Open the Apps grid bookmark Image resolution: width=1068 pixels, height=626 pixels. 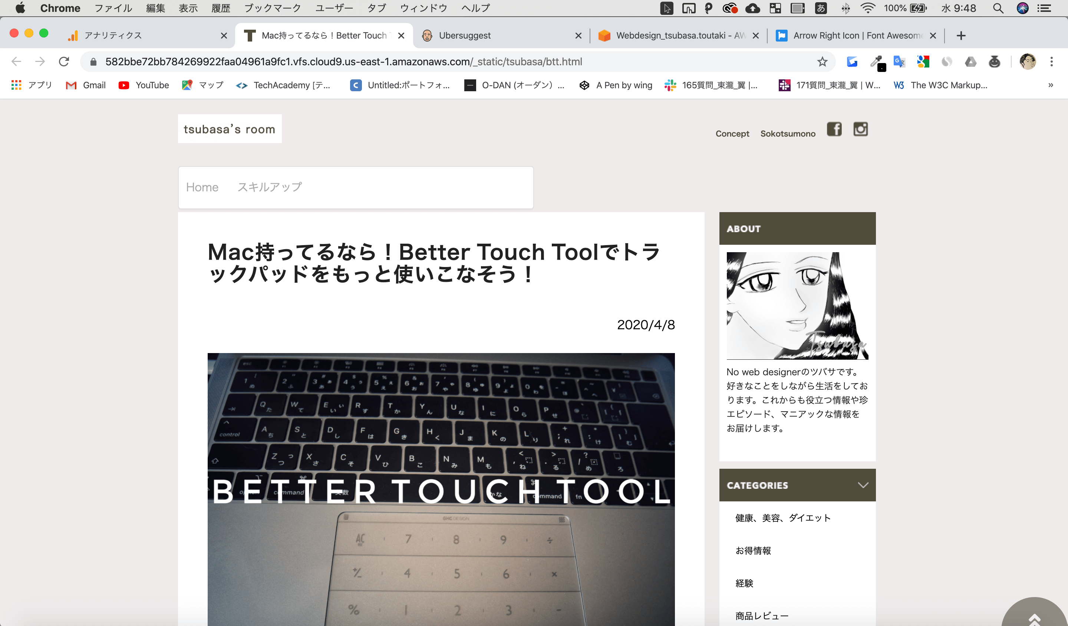click(x=32, y=85)
